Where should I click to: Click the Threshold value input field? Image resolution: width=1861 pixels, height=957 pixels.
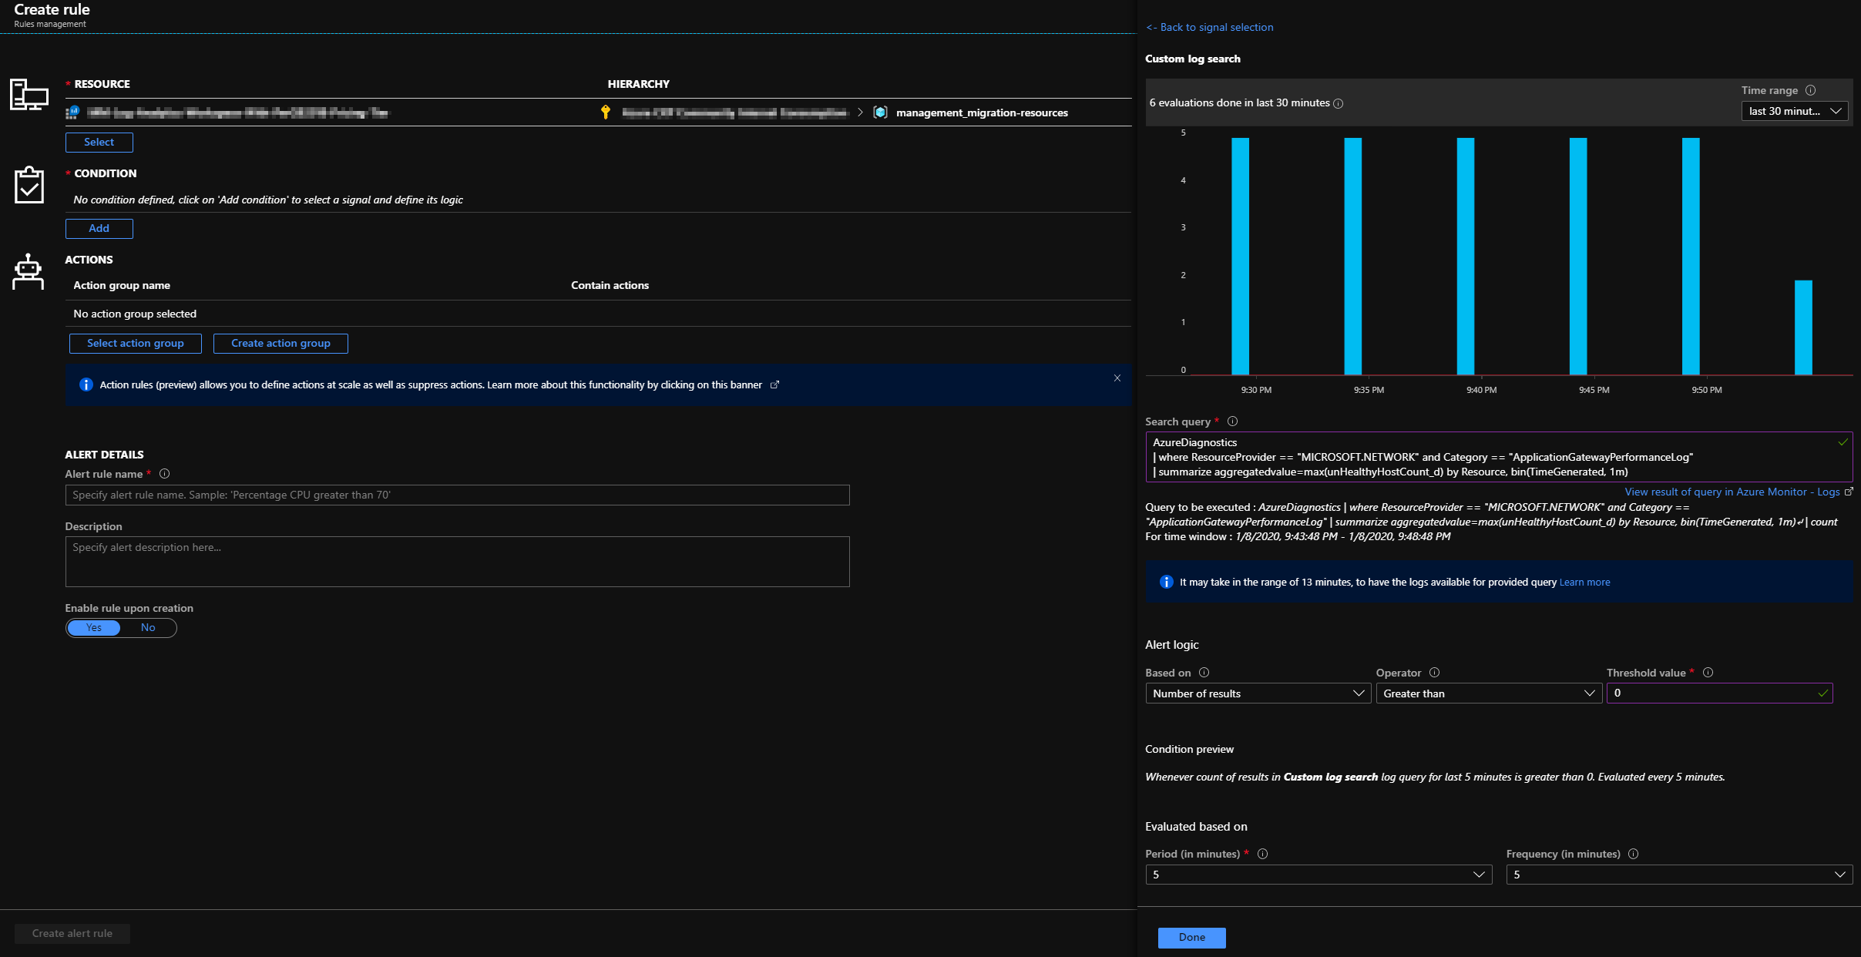1719,693
